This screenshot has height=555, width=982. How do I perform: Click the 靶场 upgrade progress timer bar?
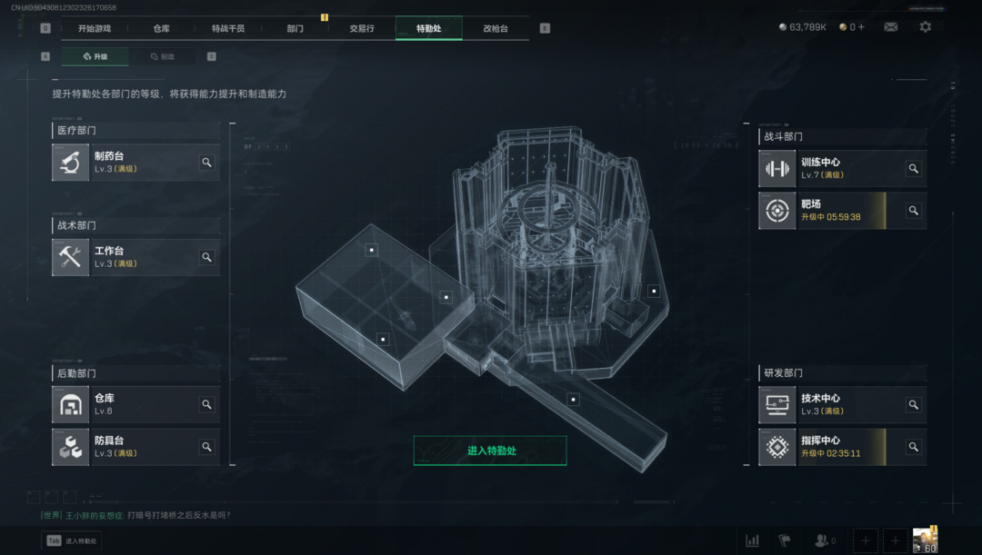pos(841,211)
